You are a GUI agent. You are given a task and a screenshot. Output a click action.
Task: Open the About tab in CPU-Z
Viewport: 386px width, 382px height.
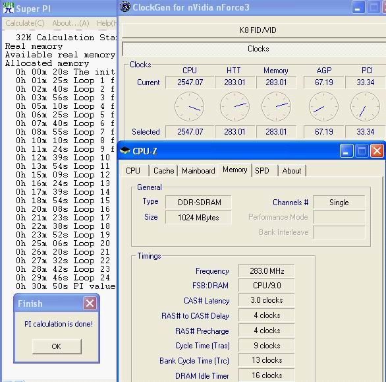pyautogui.click(x=292, y=171)
